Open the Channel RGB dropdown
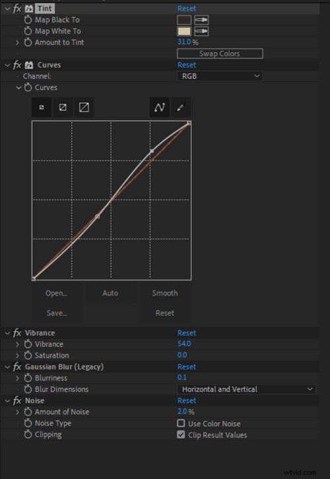Viewport: 330px width, 479px height. (220, 76)
